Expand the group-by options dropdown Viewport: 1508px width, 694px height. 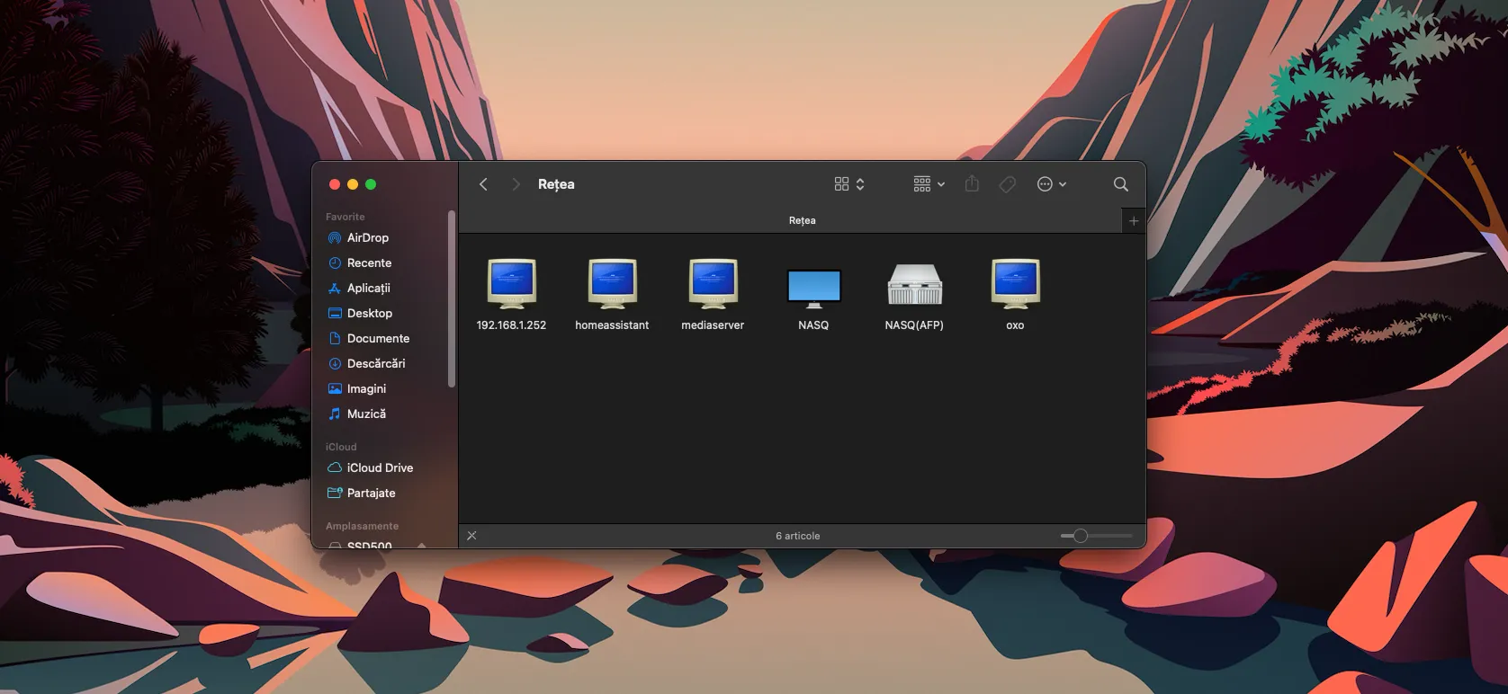tap(929, 184)
